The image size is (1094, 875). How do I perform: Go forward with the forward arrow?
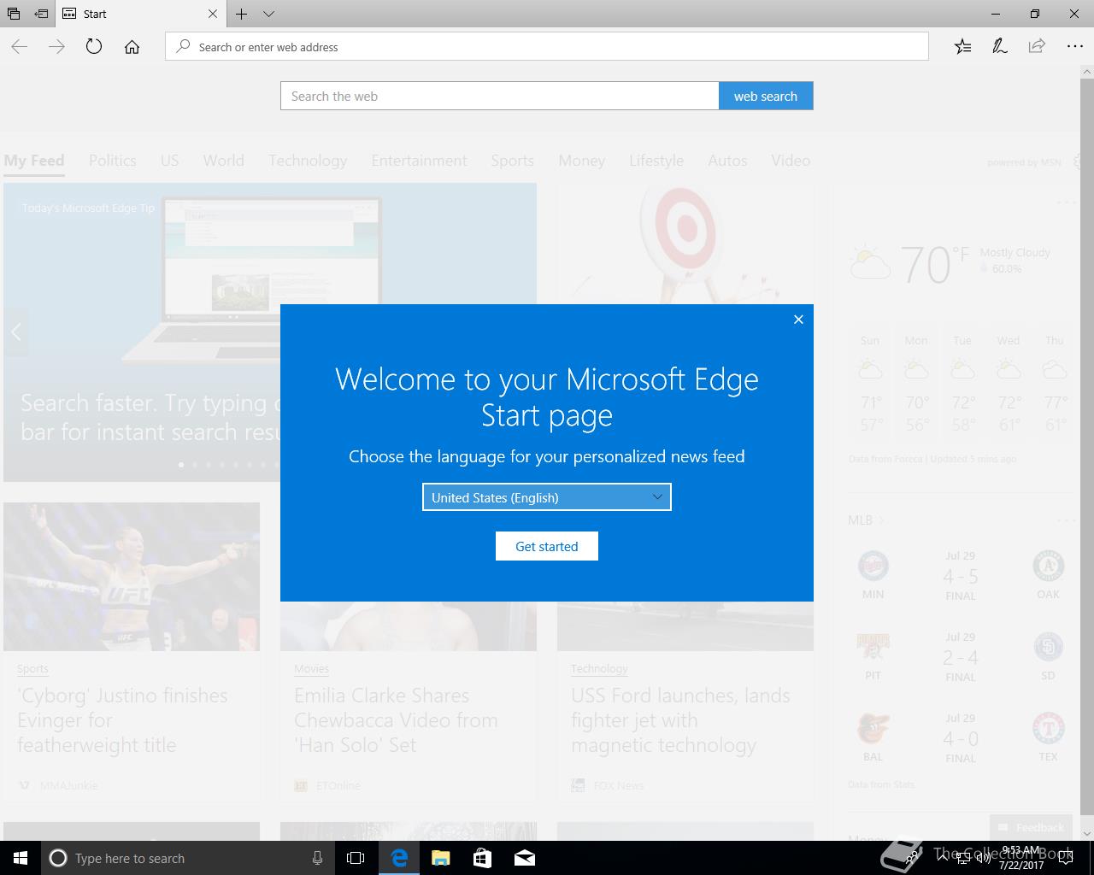coord(56,47)
